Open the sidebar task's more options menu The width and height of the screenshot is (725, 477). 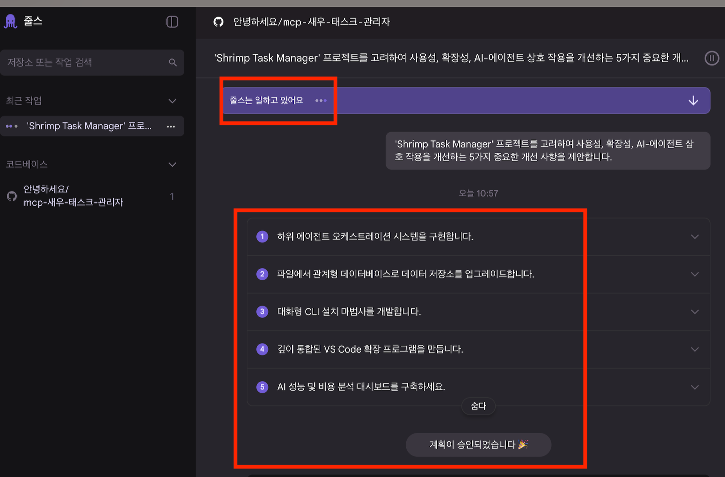tap(171, 126)
